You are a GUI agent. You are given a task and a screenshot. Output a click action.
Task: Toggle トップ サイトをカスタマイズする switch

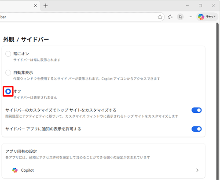[x=197, y=110]
